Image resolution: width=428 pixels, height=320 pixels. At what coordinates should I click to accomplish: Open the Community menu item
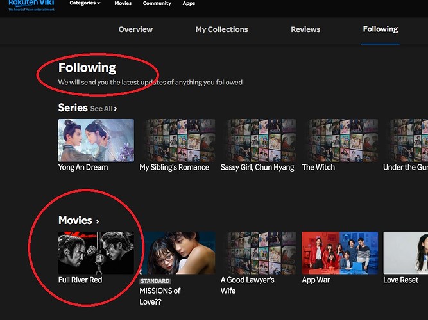[157, 4]
